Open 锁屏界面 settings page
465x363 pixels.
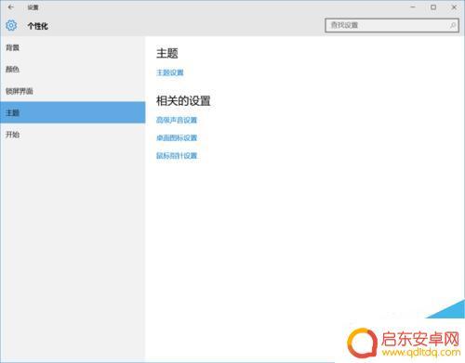(x=73, y=91)
